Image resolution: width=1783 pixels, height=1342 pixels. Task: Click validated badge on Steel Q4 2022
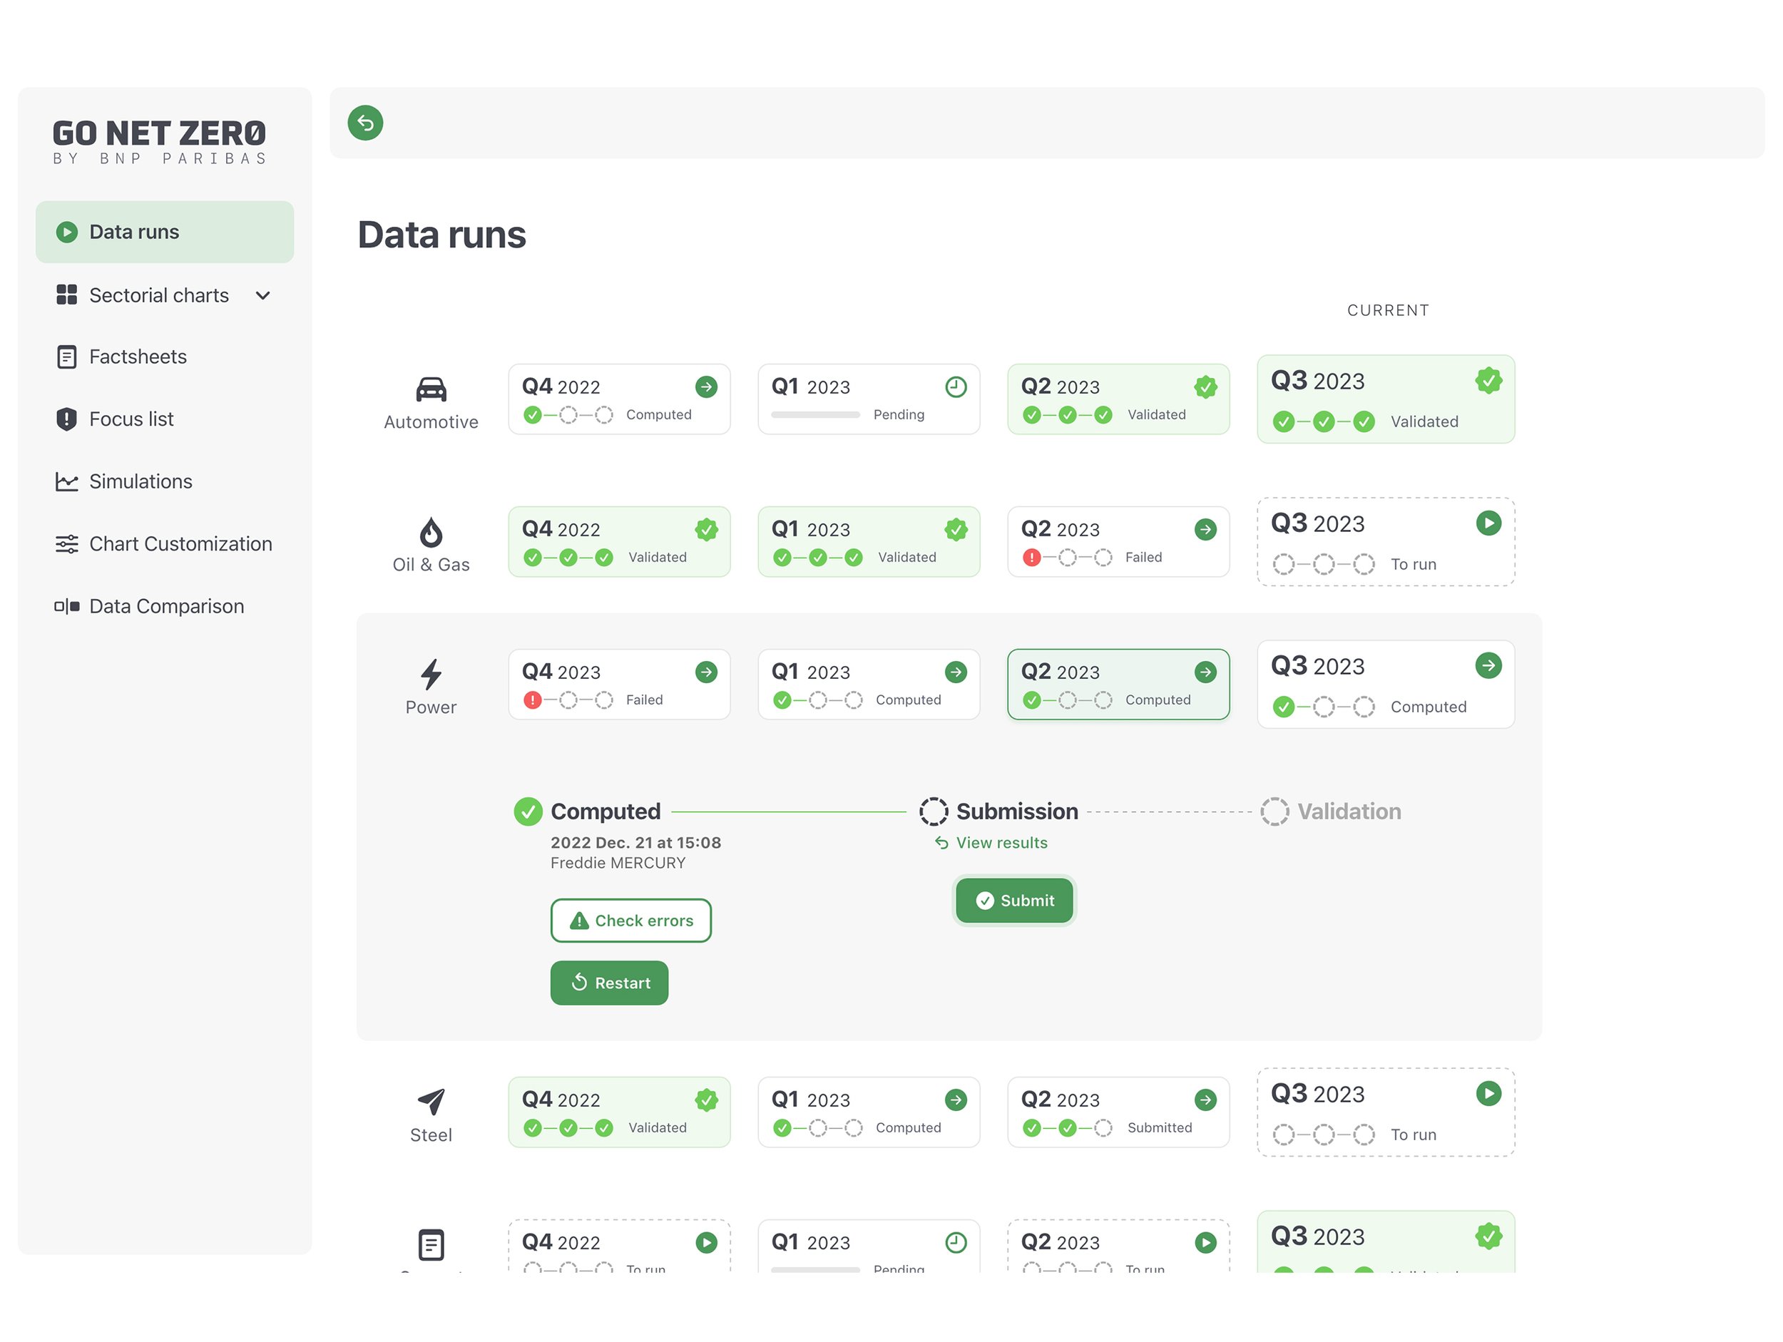pyautogui.click(x=707, y=1100)
